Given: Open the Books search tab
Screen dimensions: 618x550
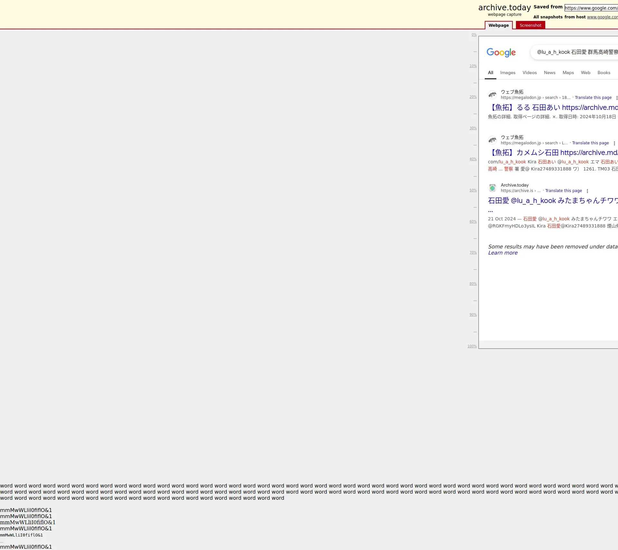Looking at the screenshot, I should click(604, 73).
